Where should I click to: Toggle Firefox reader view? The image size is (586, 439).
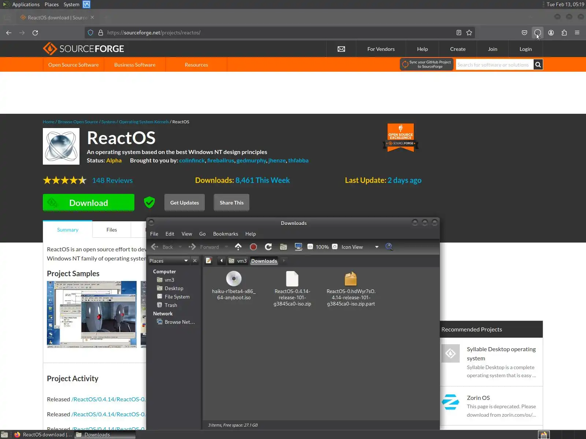click(x=459, y=33)
